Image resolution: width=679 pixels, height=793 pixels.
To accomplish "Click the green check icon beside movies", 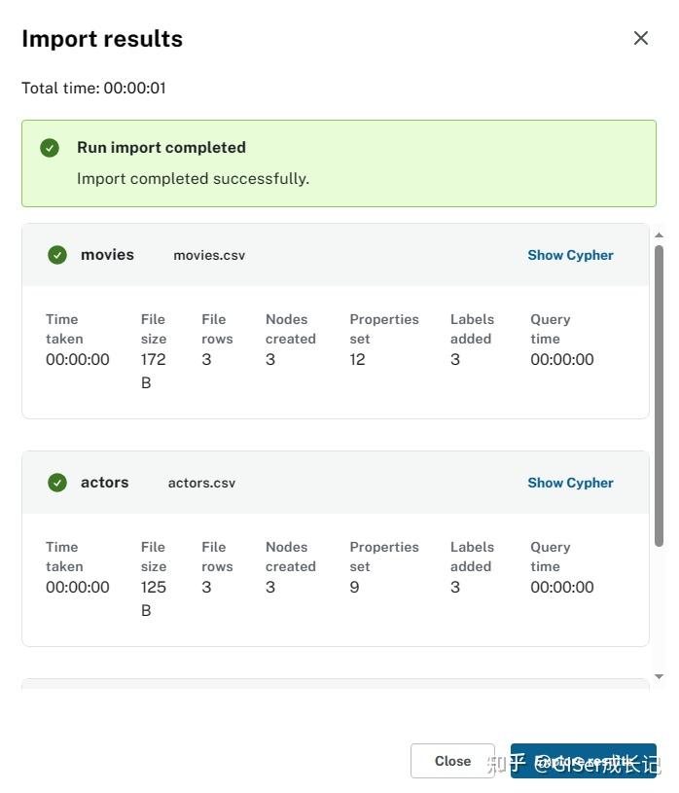I will pyautogui.click(x=57, y=255).
